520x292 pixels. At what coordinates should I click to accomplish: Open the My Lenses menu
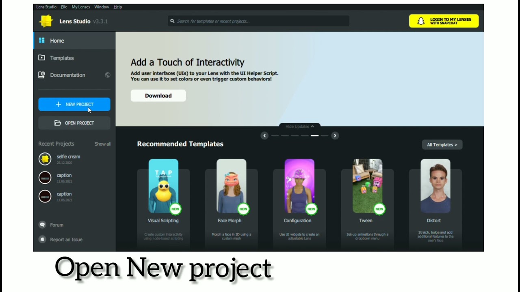80,7
